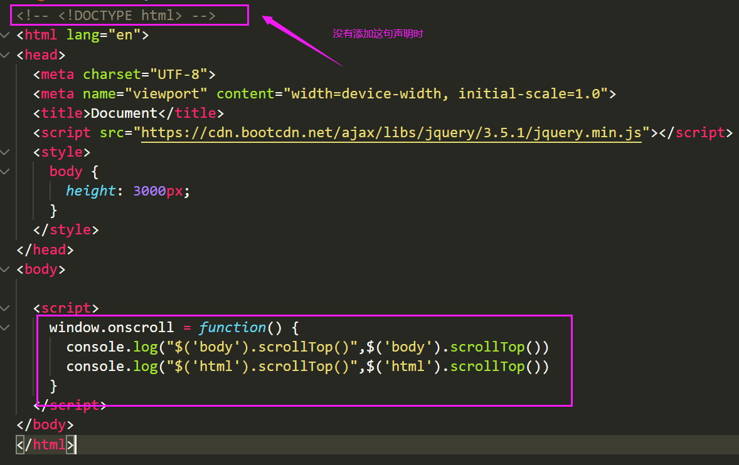Collapse the style tag fold arrow
This screenshot has width=739, height=465.
click(5, 152)
